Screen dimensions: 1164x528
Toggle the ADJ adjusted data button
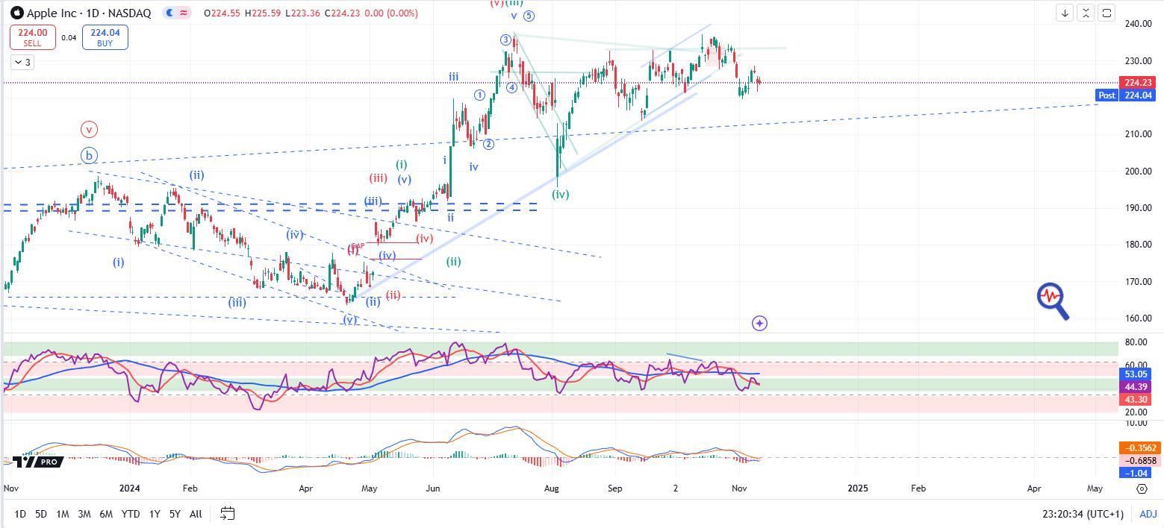(1148, 514)
